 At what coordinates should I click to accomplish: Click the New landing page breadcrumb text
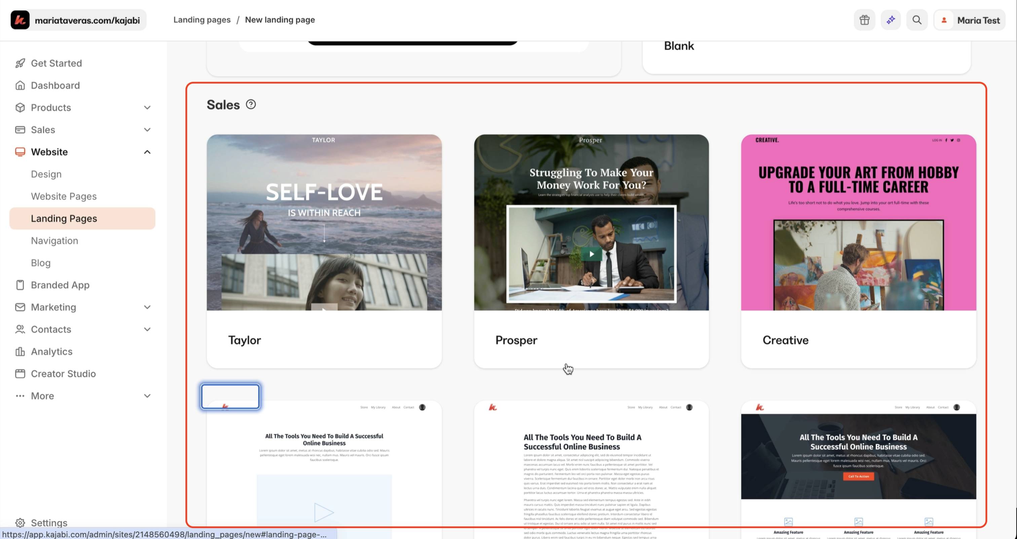[280, 20]
